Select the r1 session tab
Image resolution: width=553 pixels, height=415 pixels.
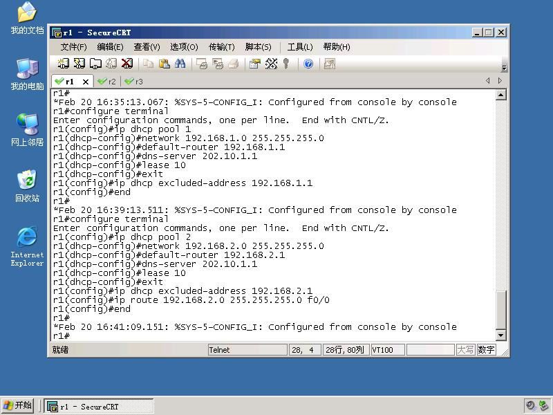(69, 82)
